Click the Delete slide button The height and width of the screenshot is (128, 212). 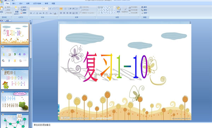(x=24, y=13)
